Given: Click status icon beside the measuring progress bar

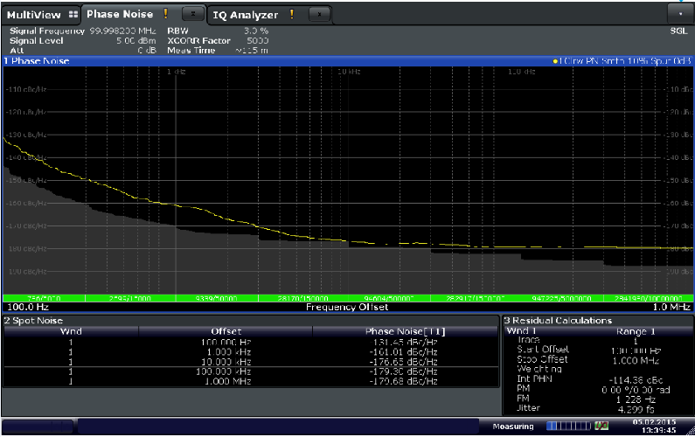Looking at the screenshot, I should (601, 426).
